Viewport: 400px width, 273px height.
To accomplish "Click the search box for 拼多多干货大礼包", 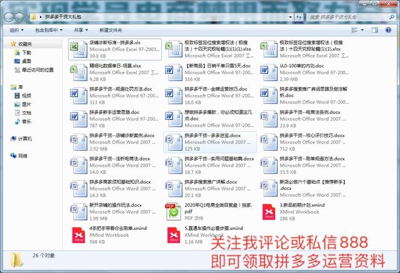I will [349, 17].
